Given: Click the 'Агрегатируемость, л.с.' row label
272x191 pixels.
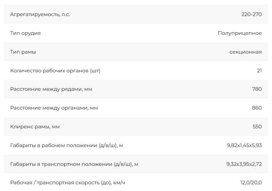Looking at the screenshot, I should tap(40, 14).
